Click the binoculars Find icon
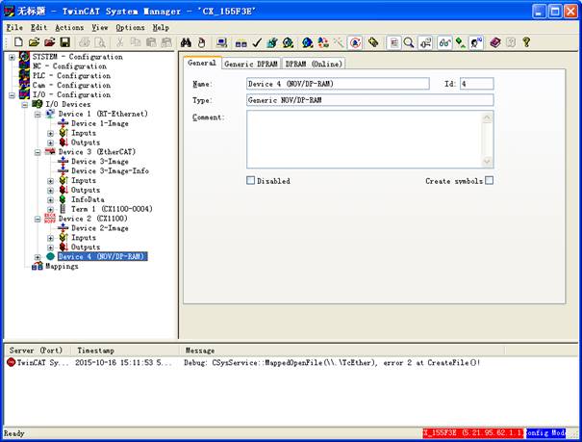Screen dimensions: 582x442 point(187,43)
